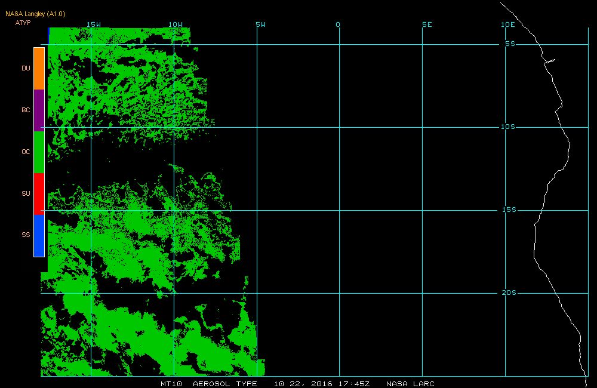
Task: Click the AEROSOL TYPE caption text
Action: [x=225, y=384]
